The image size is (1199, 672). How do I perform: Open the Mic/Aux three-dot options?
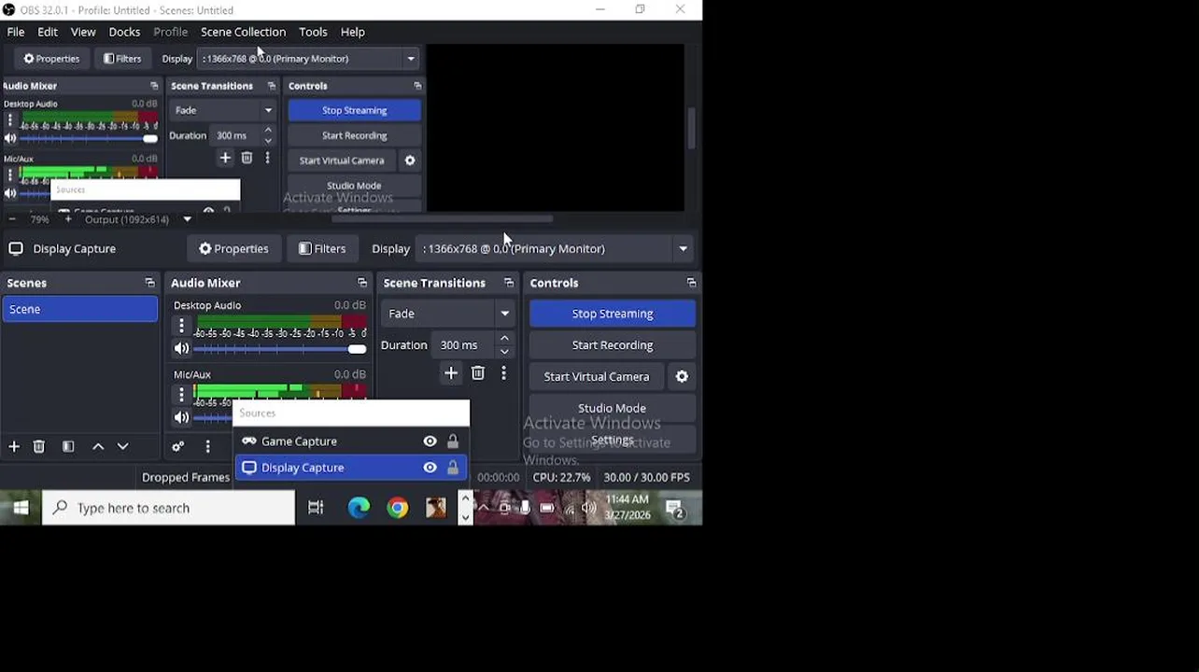181,395
